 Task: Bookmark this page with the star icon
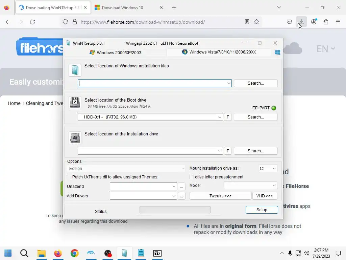click(256, 22)
